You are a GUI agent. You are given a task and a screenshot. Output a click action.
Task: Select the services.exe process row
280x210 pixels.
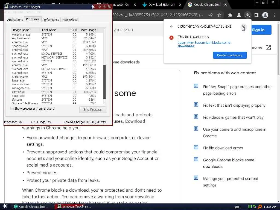54,84
